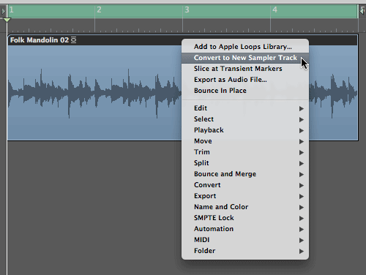Select the Folk Mandolin 02 audio waveform
This screenshot has width=366, height=275.
click(94, 93)
